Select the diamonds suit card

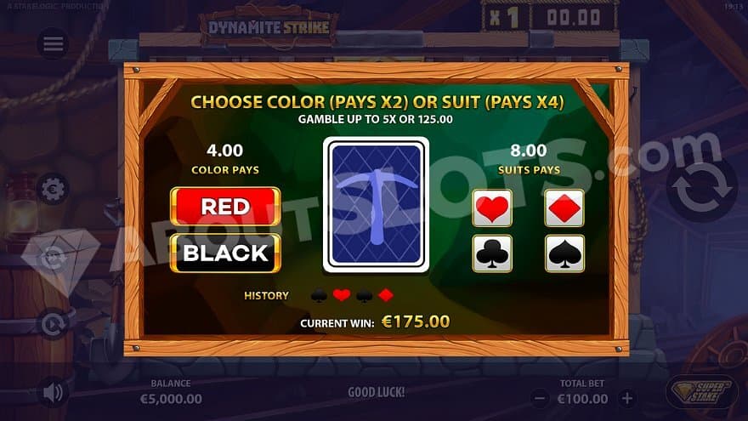click(564, 208)
